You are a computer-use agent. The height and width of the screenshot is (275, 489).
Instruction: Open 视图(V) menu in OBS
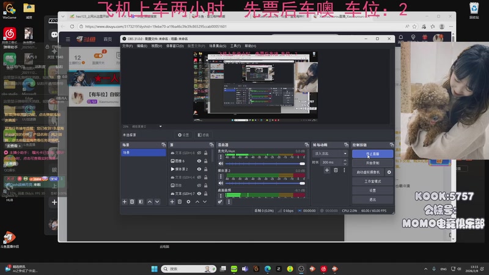click(156, 46)
